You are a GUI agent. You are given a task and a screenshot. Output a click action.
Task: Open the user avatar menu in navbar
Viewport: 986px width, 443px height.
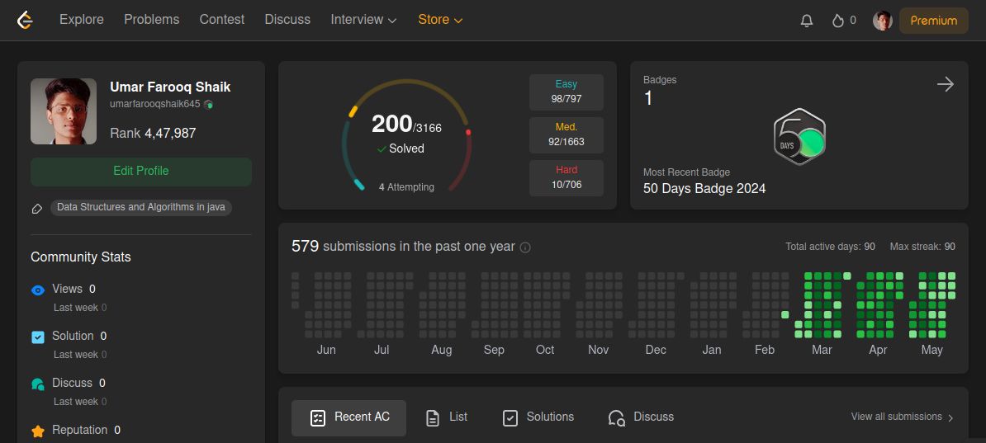click(x=882, y=20)
